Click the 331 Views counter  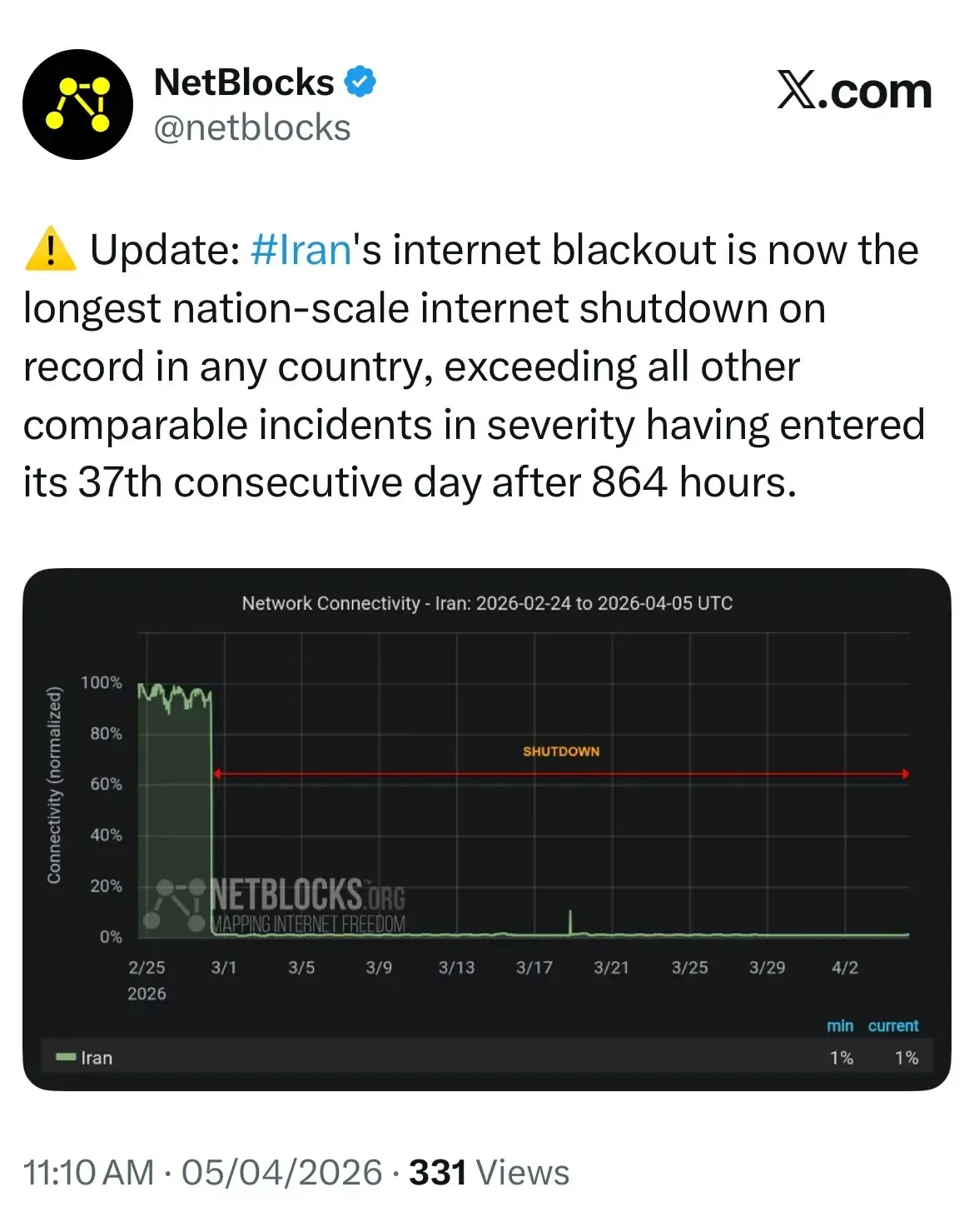pyautogui.click(x=489, y=1172)
